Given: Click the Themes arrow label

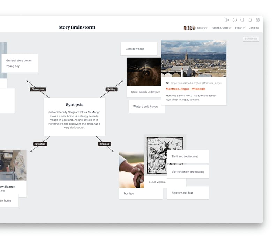Looking at the screenshot, I should pos(104,143).
